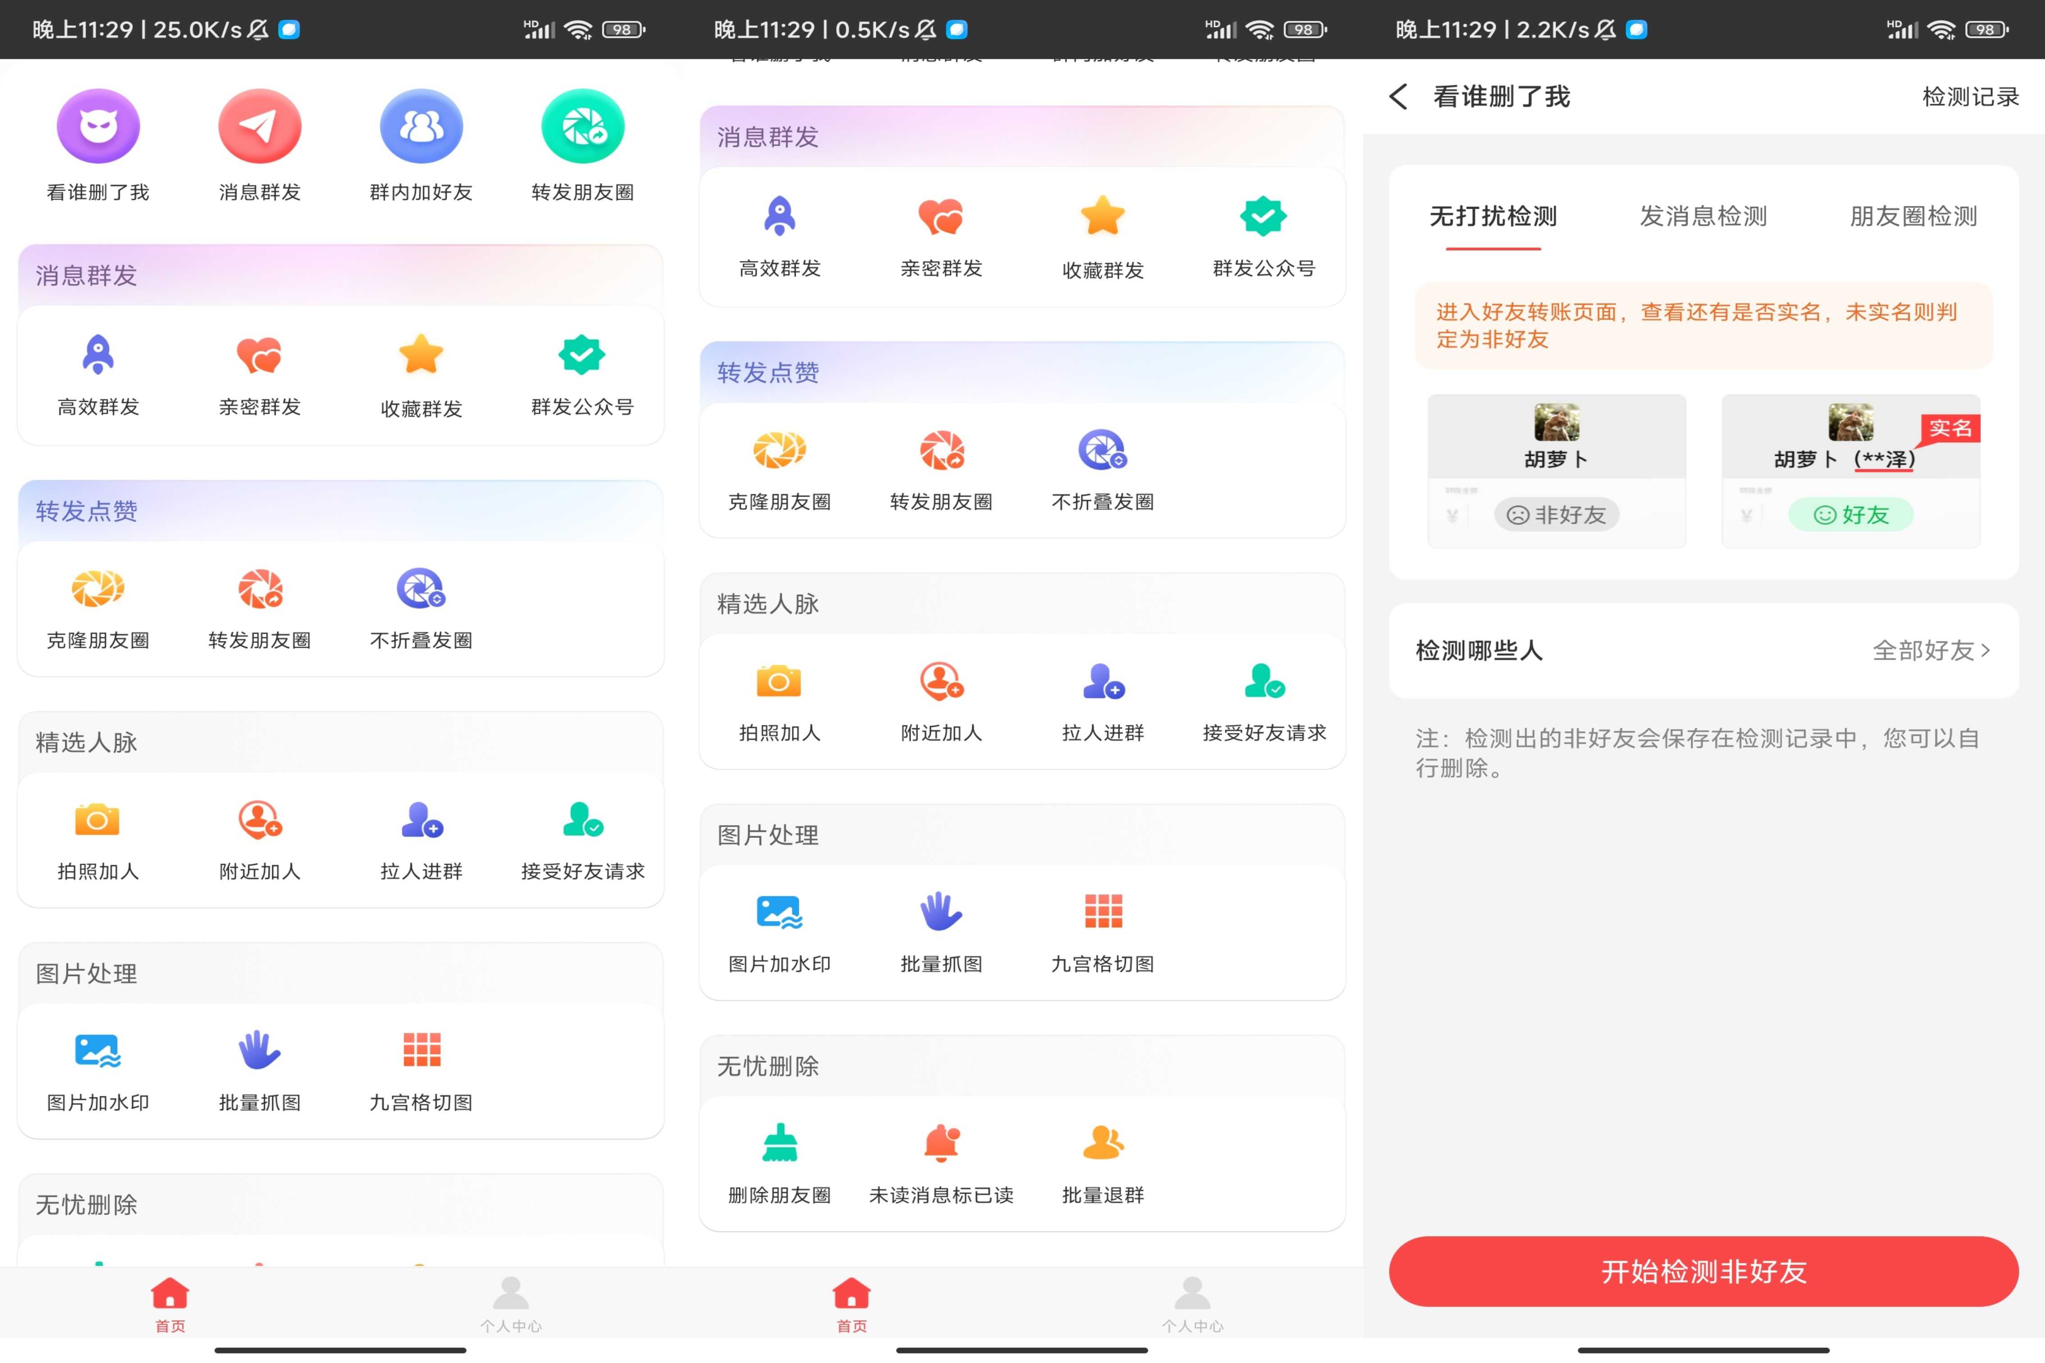Tap 未读消息标已读 bell icon
Image resolution: width=2045 pixels, height=1363 pixels.
point(941,1143)
